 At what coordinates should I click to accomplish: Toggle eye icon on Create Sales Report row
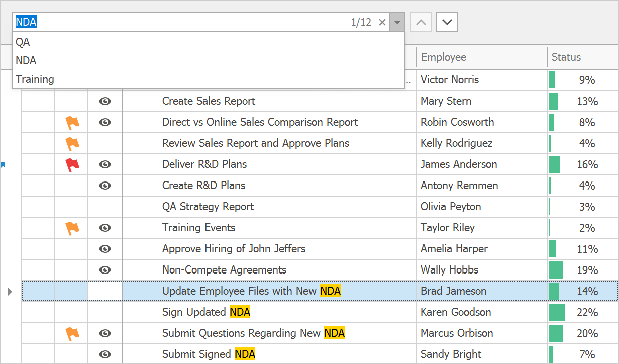[x=105, y=101]
